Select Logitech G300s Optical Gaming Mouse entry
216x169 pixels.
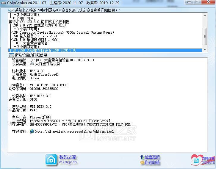click(63, 32)
